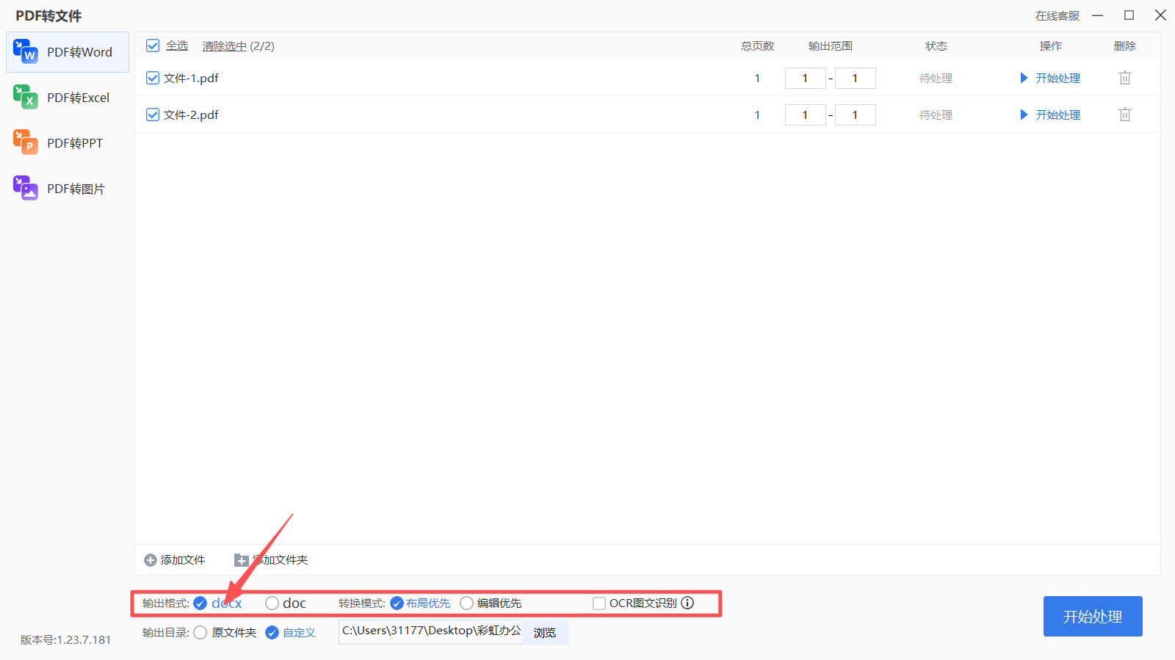
Task: Click the 操作 column header
Action: pyautogui.click(x=1051, y=46)
